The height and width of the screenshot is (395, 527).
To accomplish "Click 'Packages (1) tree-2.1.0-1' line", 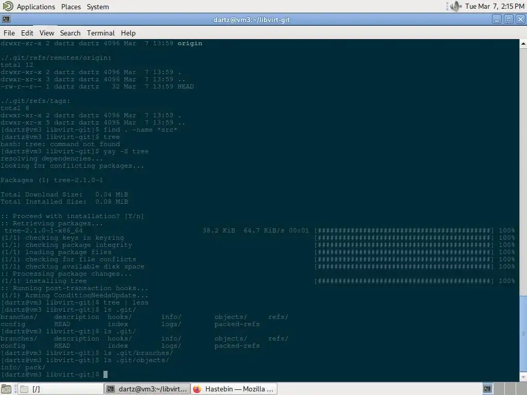I will coord(52,180).
